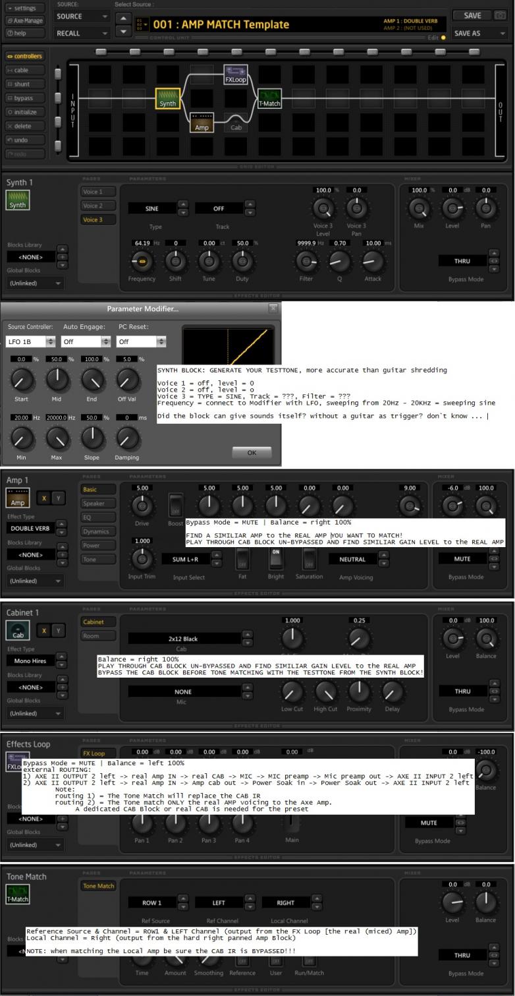Click the Slope knob in Parameter Modifier

click(x=93, y=437)
